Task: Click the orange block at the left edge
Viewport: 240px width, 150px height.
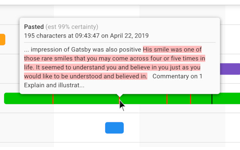Action: 2,39
